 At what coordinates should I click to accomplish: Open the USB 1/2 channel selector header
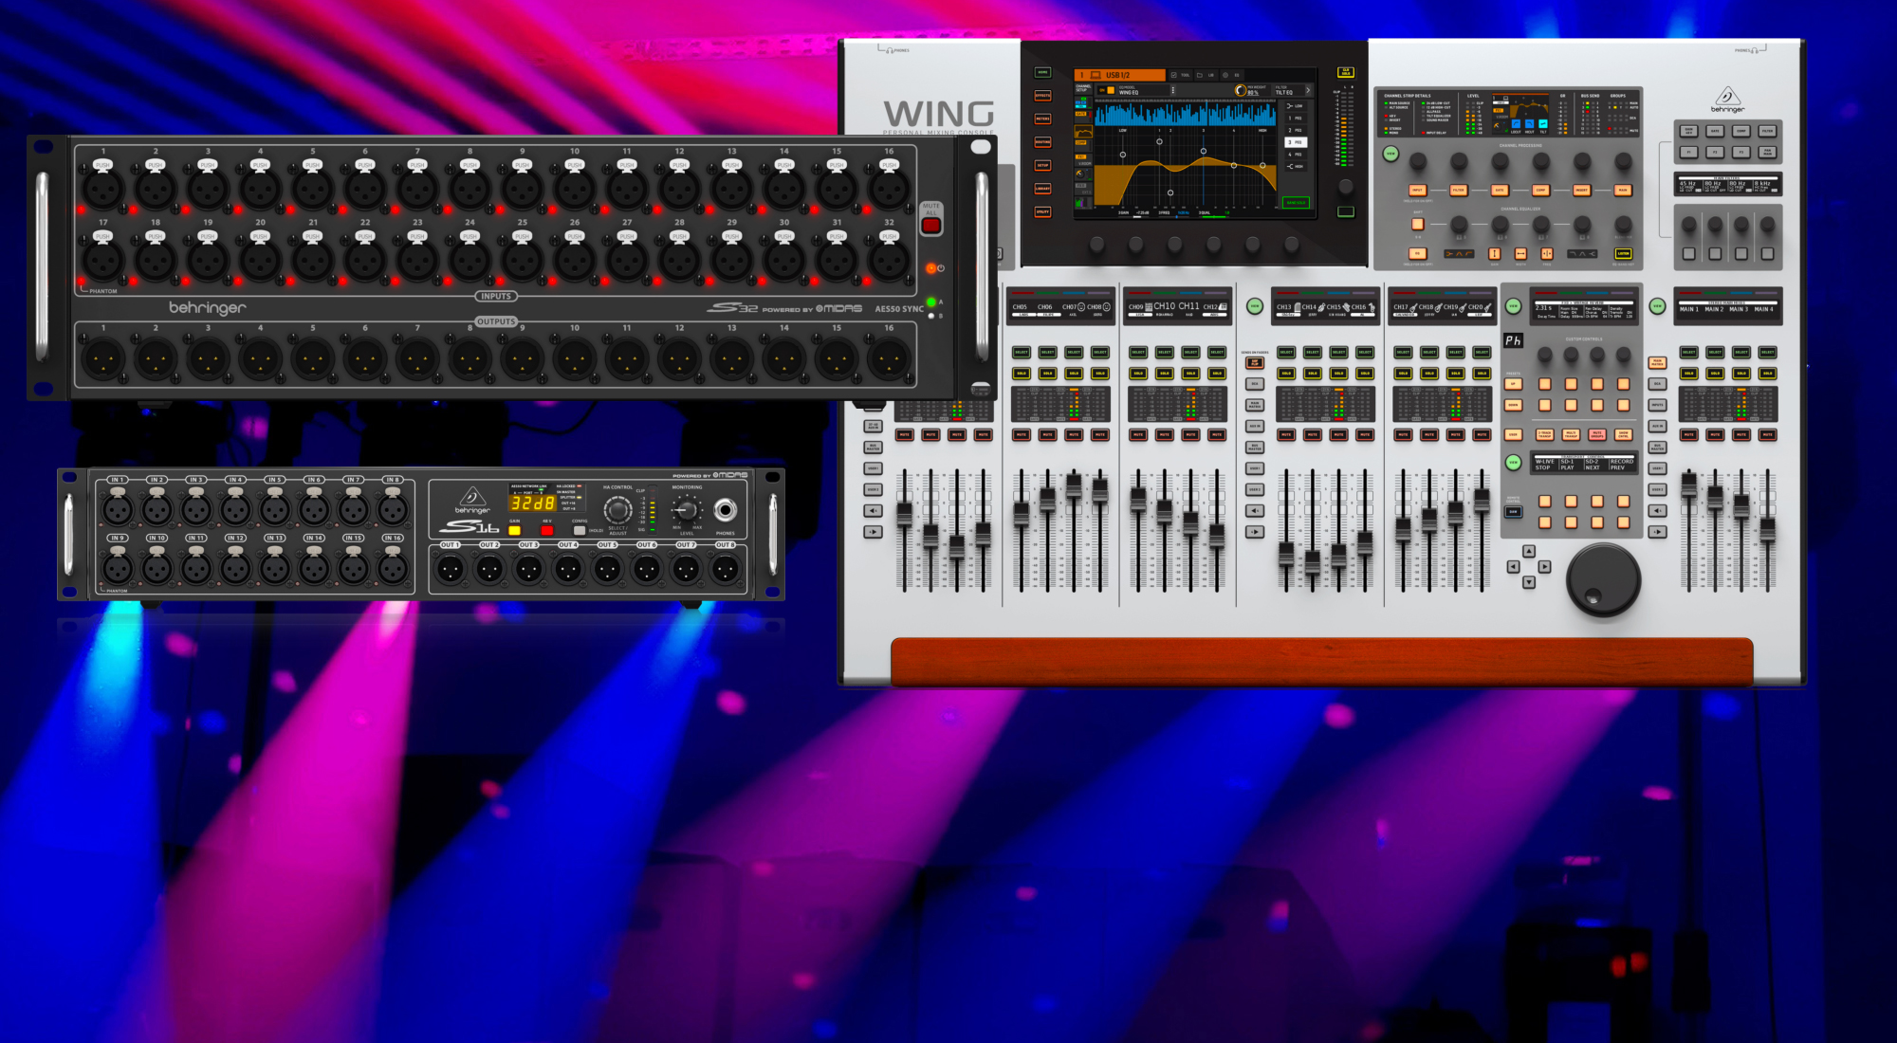tap(1118, 75)
